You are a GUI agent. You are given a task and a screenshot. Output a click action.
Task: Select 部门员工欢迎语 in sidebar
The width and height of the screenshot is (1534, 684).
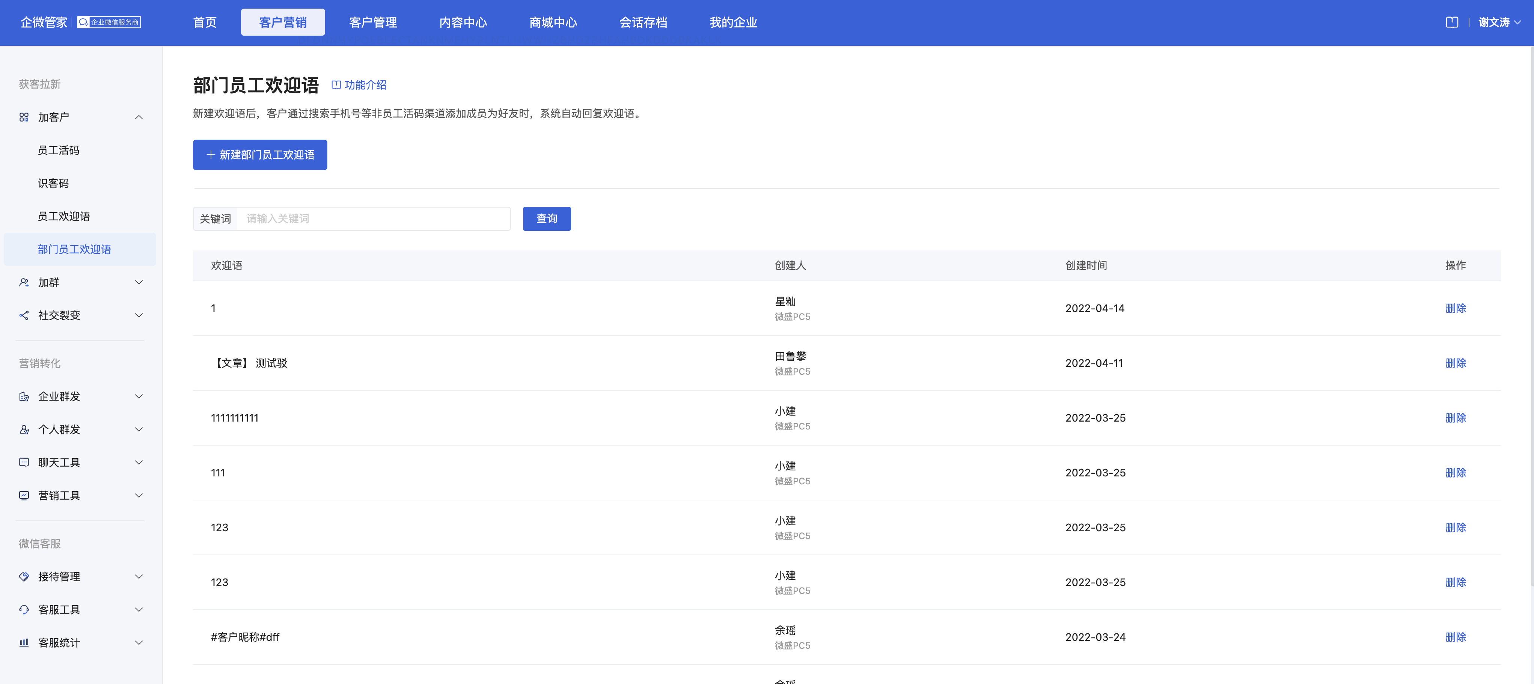pos(80,249)
